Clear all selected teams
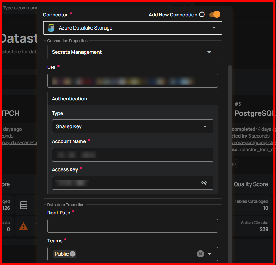 [x=200, y=254]
